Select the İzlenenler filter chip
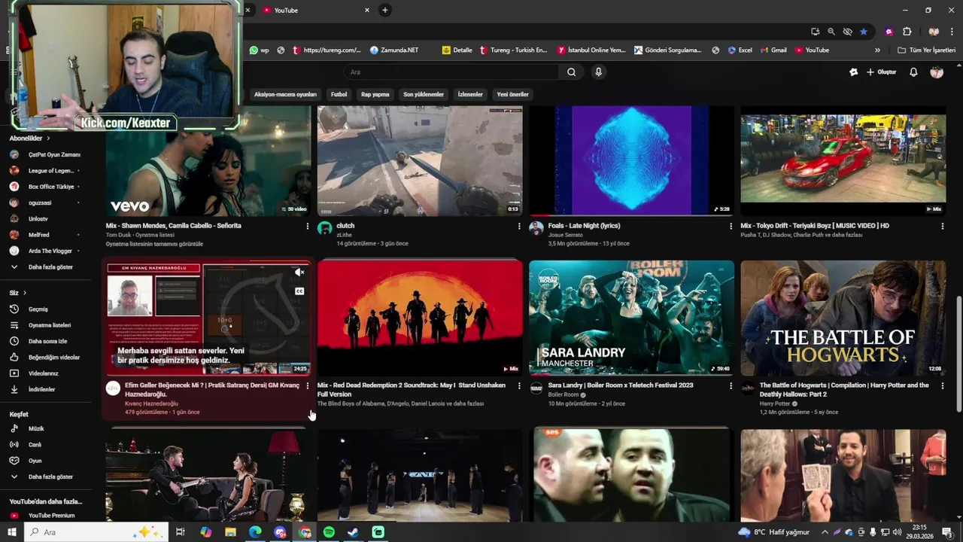Screen dimensions: 963x542 pos(470,95)
